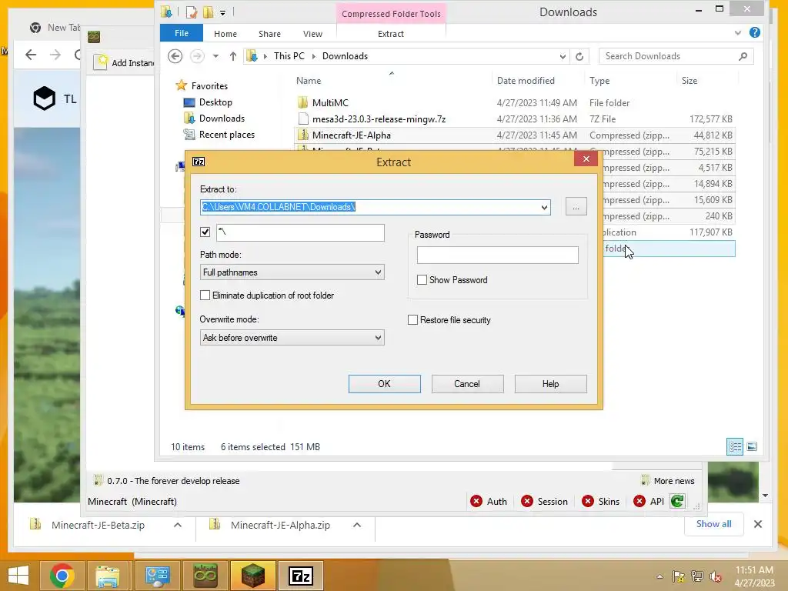Click More news in MultiMC
This screenshot has width=788, height=591.
pyautogui.click(x=668, y=481)
